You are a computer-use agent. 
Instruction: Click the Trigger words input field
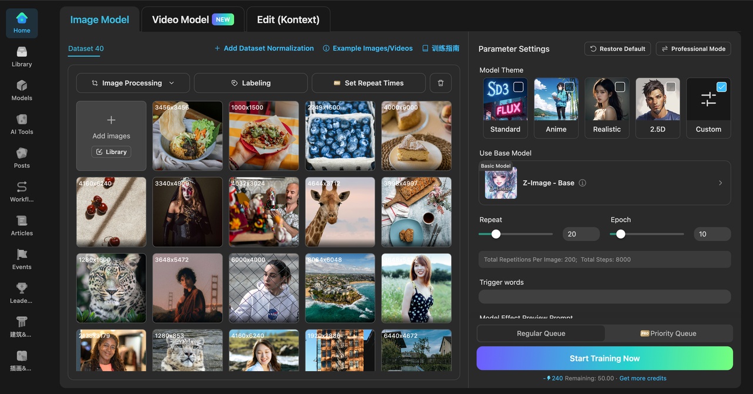tap(604, 297)
